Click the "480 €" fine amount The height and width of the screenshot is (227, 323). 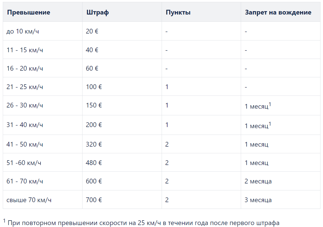coord(94,163)
